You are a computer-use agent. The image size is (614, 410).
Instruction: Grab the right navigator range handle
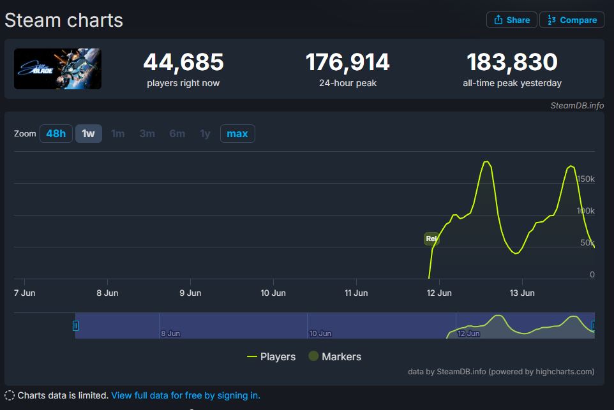594,325
